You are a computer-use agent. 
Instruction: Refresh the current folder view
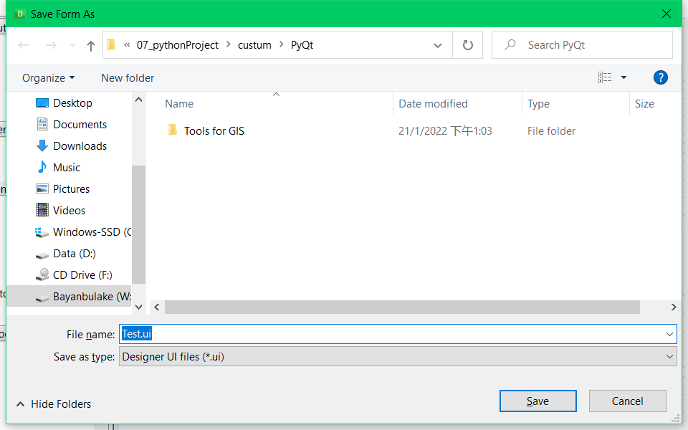(x=467, y=44)
